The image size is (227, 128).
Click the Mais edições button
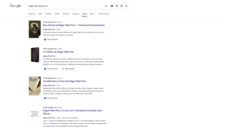pos(68,69)
